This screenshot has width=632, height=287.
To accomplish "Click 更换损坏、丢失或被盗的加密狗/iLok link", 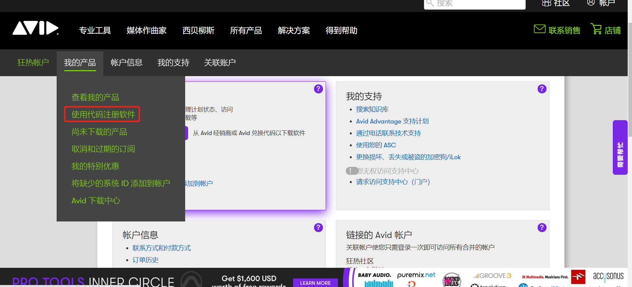I will pyautogui.click(x=408, y=157).
